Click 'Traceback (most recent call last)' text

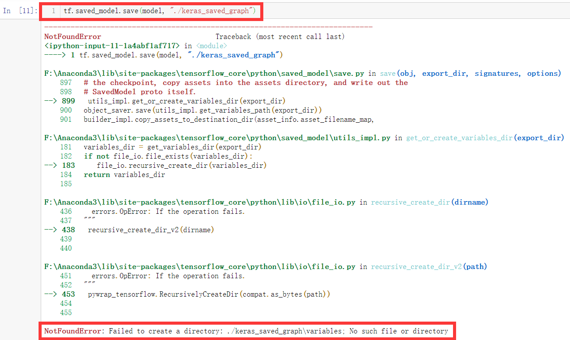coord(280,37)
